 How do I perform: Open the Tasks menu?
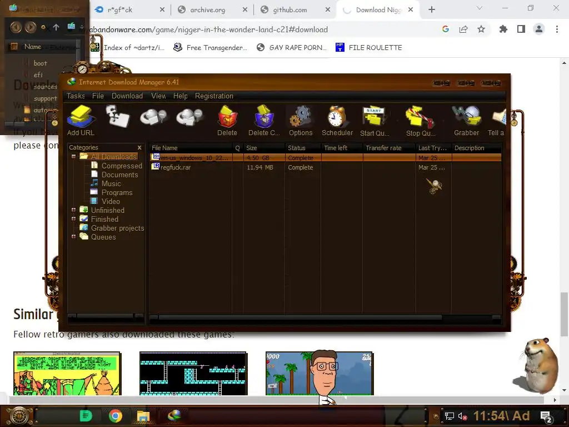(x=76, y=96)
